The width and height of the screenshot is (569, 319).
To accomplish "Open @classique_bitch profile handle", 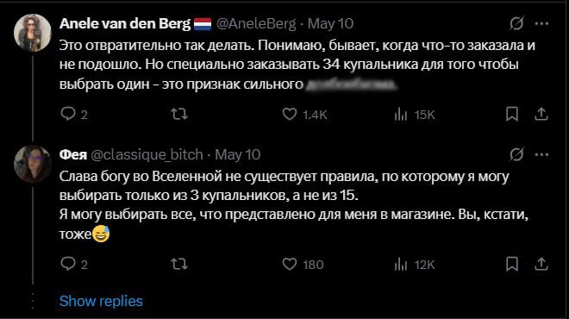I will click(x=147, y=155).
